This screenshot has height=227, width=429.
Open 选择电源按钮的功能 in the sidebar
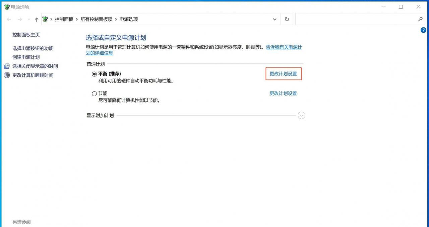(x=33, y=48)
